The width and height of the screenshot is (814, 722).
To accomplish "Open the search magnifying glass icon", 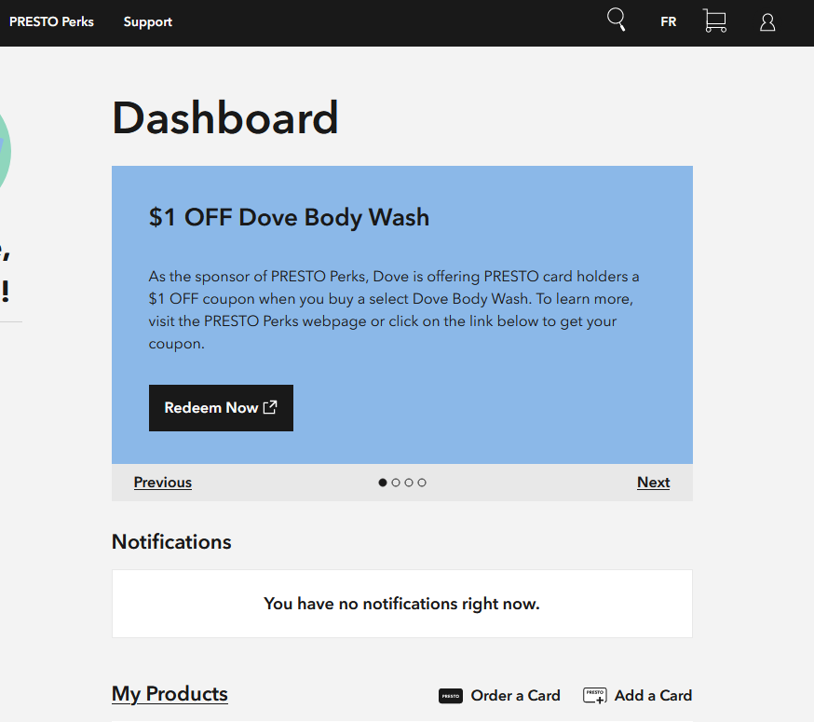I will pyautogui.click(x=616, y=20).
